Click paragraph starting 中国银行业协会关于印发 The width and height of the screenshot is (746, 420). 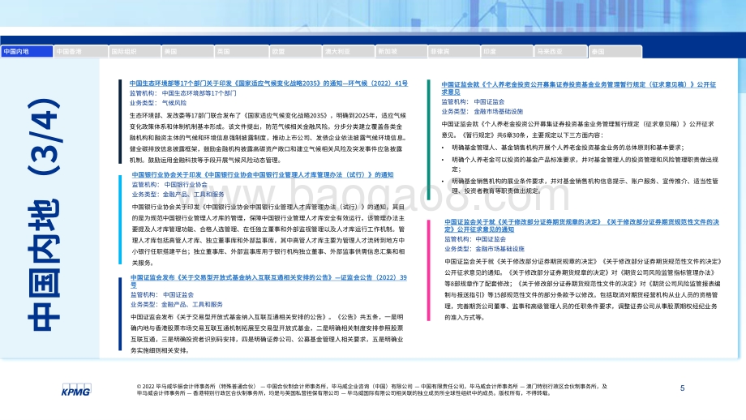[x=268, y=235]
